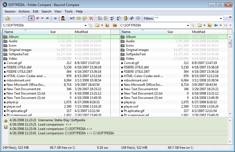Open the right path C:\SOFTPEDIA dropdown
The height and width of the screenshot is (152, 235).
pos(188,26)
